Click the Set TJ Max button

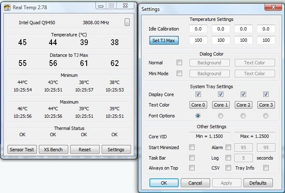164,40
